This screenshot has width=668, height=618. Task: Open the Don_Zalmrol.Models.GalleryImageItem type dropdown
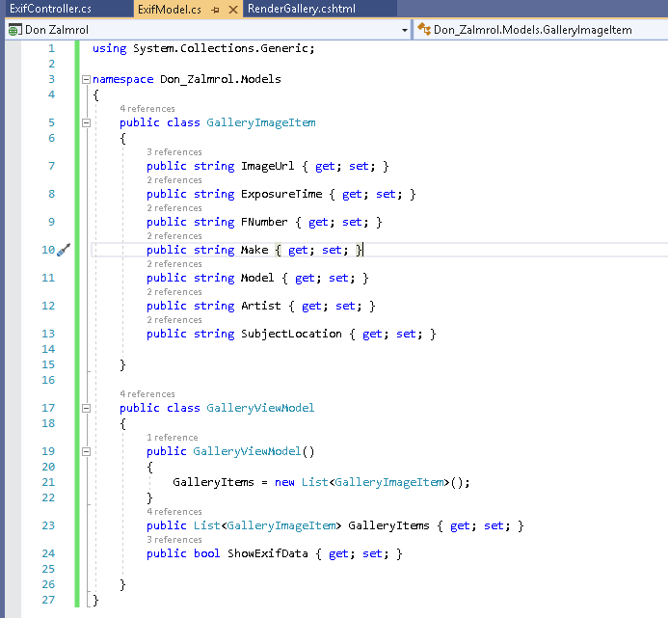click(541, 30)
